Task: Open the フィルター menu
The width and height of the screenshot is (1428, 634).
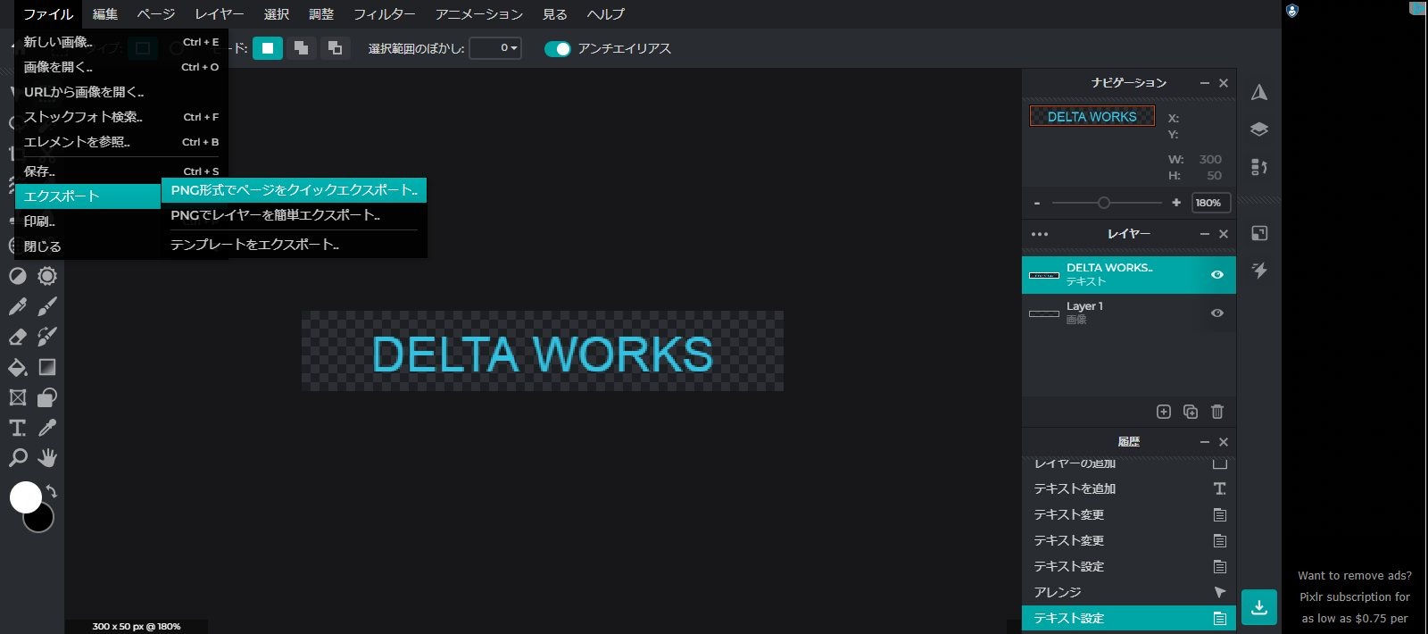Action: tap(384, 14)
